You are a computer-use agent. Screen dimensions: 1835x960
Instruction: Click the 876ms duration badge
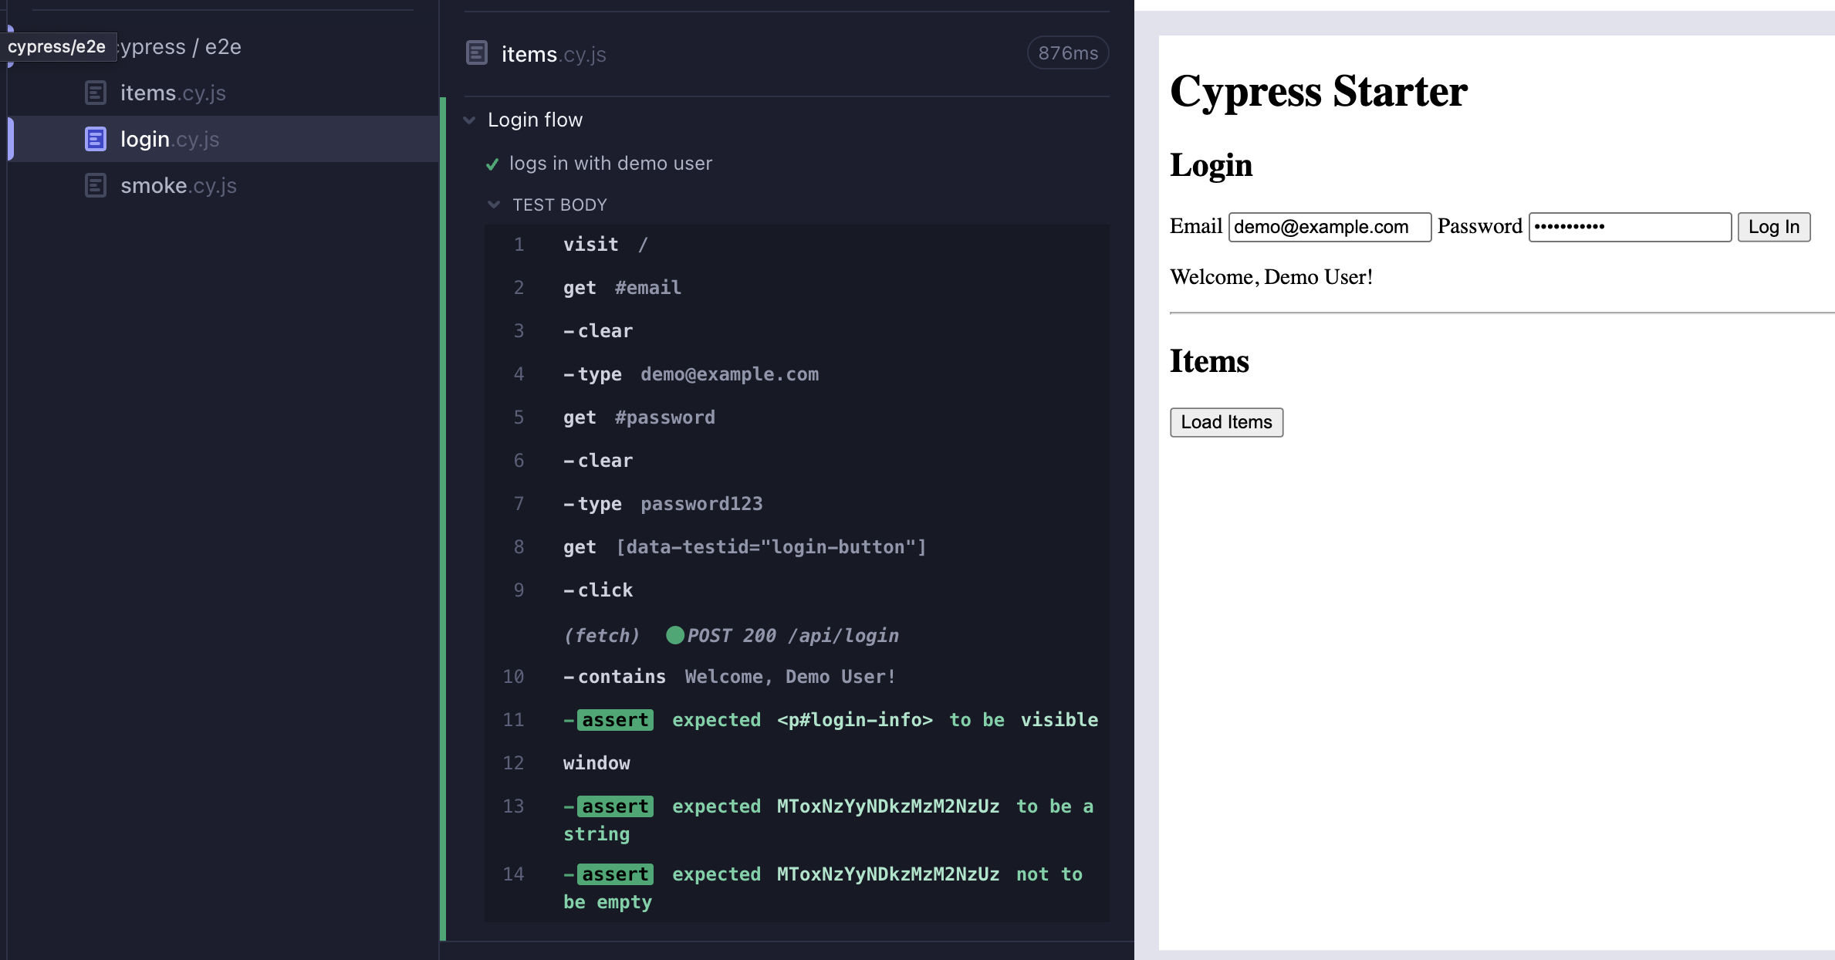point(1067,53)
